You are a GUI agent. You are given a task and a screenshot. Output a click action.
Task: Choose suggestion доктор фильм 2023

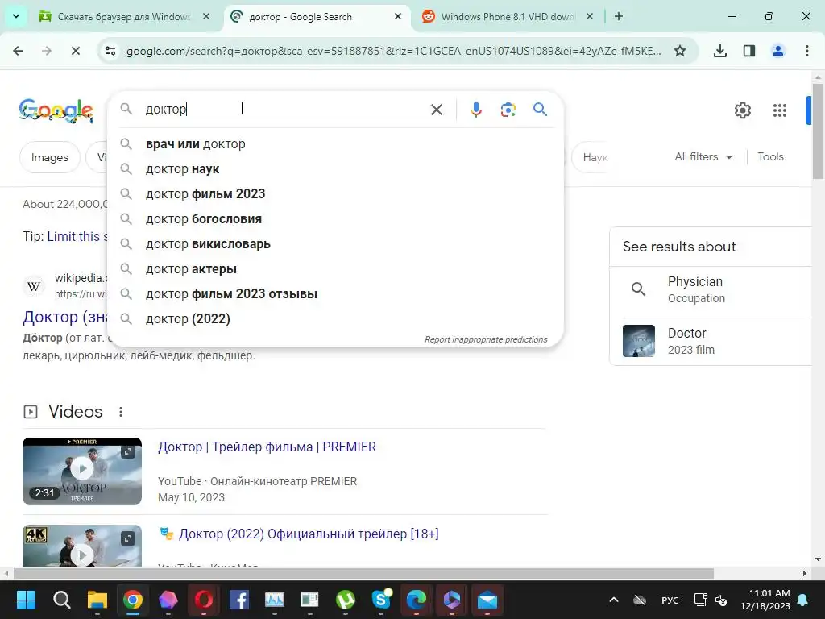(335, 193)
